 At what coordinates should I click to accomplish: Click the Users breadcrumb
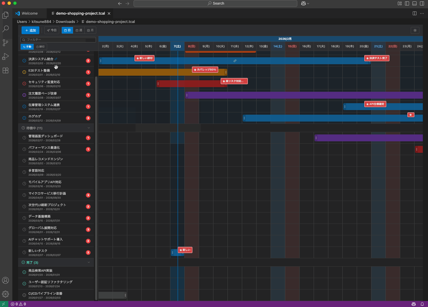(x=22, y=22)
